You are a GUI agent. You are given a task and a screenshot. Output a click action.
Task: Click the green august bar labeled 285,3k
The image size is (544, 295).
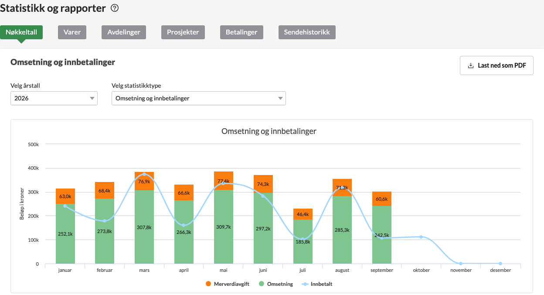[342, 230]
